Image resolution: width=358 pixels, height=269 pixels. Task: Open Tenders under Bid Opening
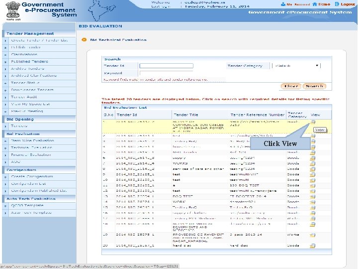point(19,126)
